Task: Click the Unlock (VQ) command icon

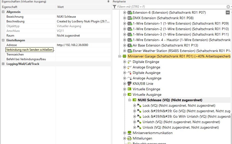Action: coord(139,127)
